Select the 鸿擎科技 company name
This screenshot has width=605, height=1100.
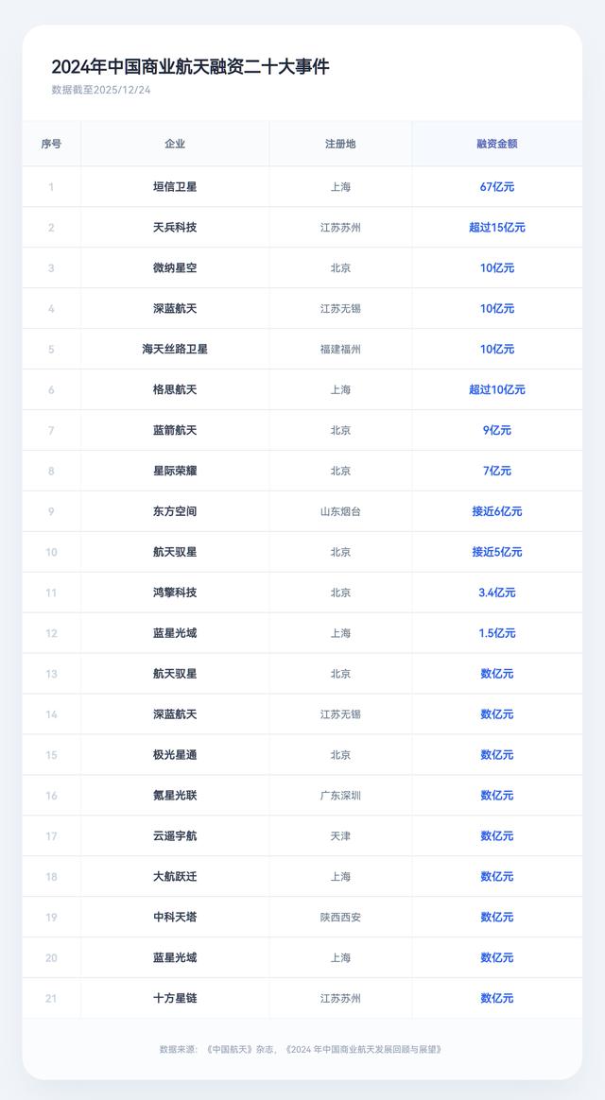[175, 593]
